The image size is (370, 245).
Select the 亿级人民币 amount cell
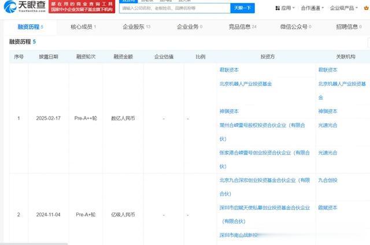point(123,214)
